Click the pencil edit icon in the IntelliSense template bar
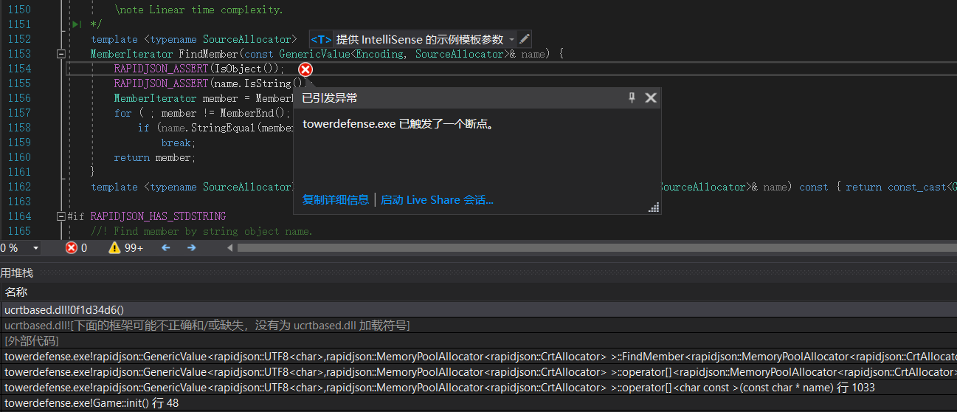The width and height of the screenshot is (957, 412). [525, 39]
